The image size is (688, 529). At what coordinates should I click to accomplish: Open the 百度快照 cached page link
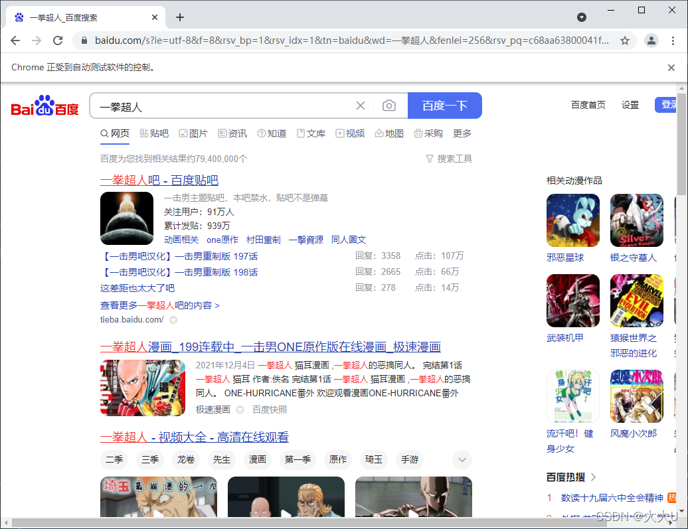click(270, 410)
